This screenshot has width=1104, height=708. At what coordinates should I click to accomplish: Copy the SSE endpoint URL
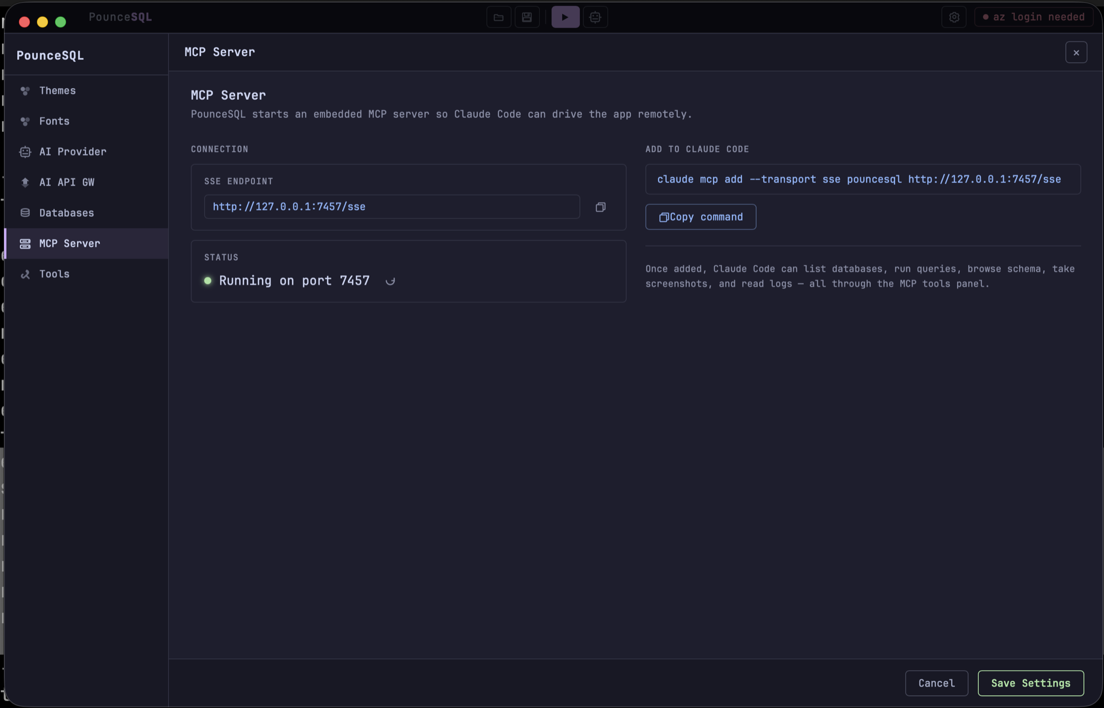[601, 207]
